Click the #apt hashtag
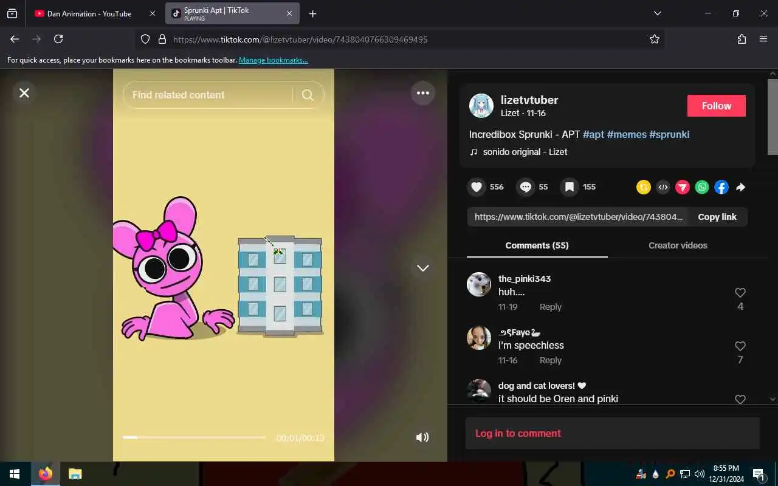The height and width of the screenshot is (486, 778). point(593,134)
